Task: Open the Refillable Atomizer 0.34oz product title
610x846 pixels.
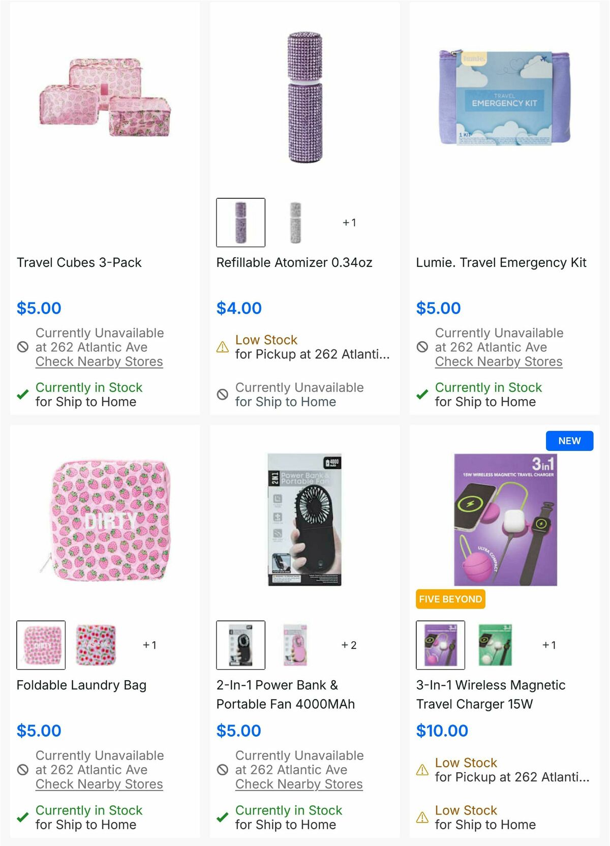Action: pyautogui.click(x=294, y=262)
